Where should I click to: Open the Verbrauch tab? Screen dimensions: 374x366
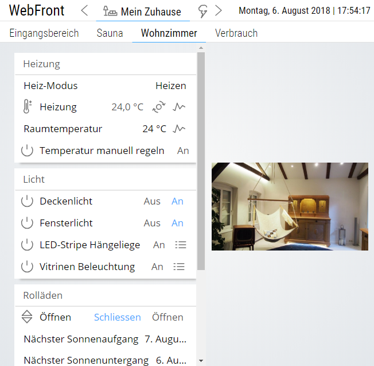click(236, 33)
